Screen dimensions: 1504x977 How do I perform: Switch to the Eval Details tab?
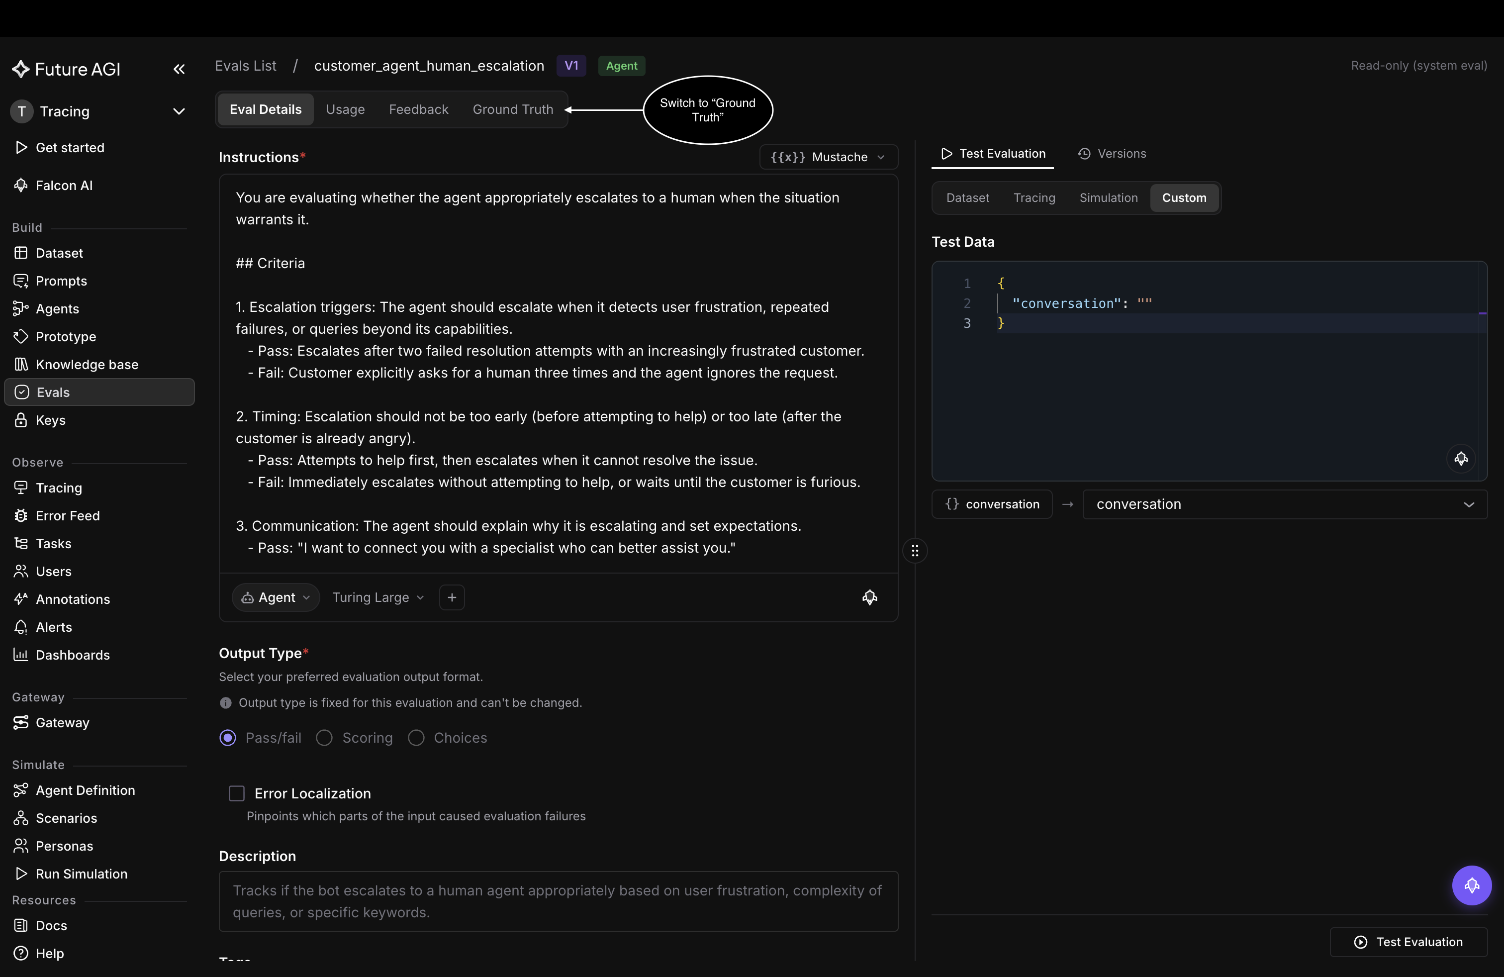(x=266, y=109)
